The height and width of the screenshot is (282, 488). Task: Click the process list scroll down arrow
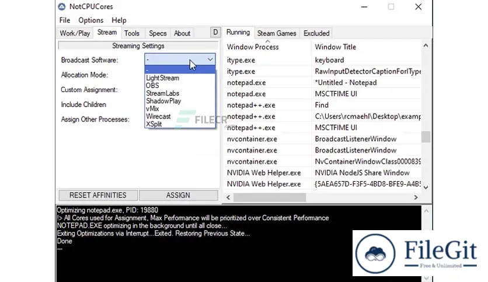point(426,187)
